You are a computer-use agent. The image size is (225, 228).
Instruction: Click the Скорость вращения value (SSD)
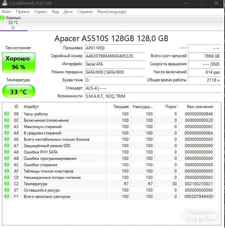[x=204, y=64]
